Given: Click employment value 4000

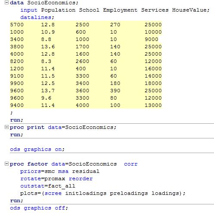Looking at the screenshot, I should (x=82, y=105).
